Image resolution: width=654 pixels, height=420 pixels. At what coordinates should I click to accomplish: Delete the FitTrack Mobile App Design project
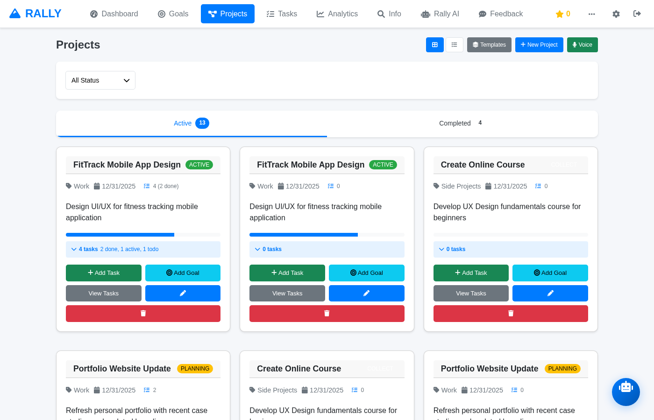[x=143, y=313]
